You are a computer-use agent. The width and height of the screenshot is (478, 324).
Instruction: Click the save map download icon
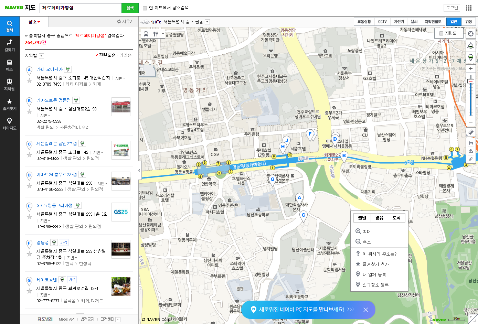point(470,151)
